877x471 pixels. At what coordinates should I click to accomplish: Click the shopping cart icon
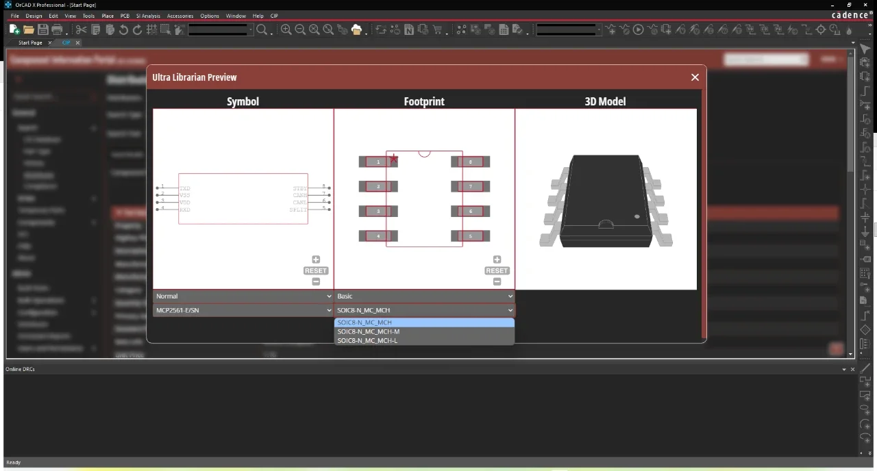tap(437, 29)
